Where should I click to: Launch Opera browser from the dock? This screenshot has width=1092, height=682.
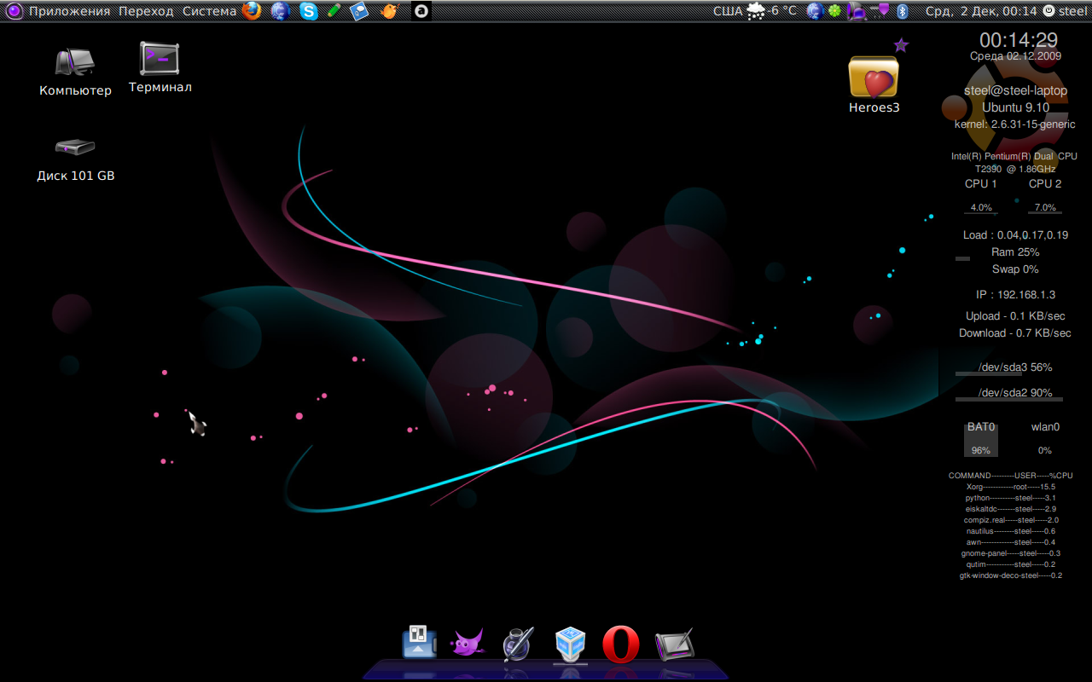coord(621,644)
